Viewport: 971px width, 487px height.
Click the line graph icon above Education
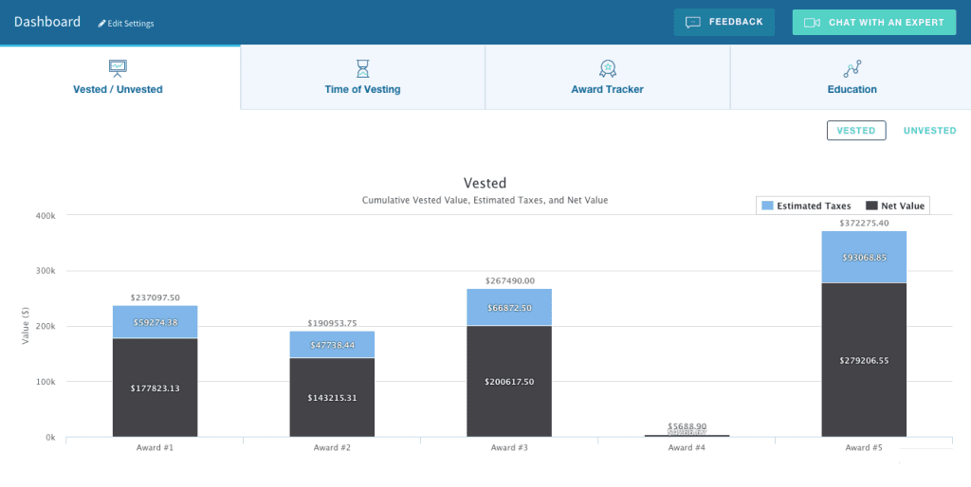(x=852, y=68)
